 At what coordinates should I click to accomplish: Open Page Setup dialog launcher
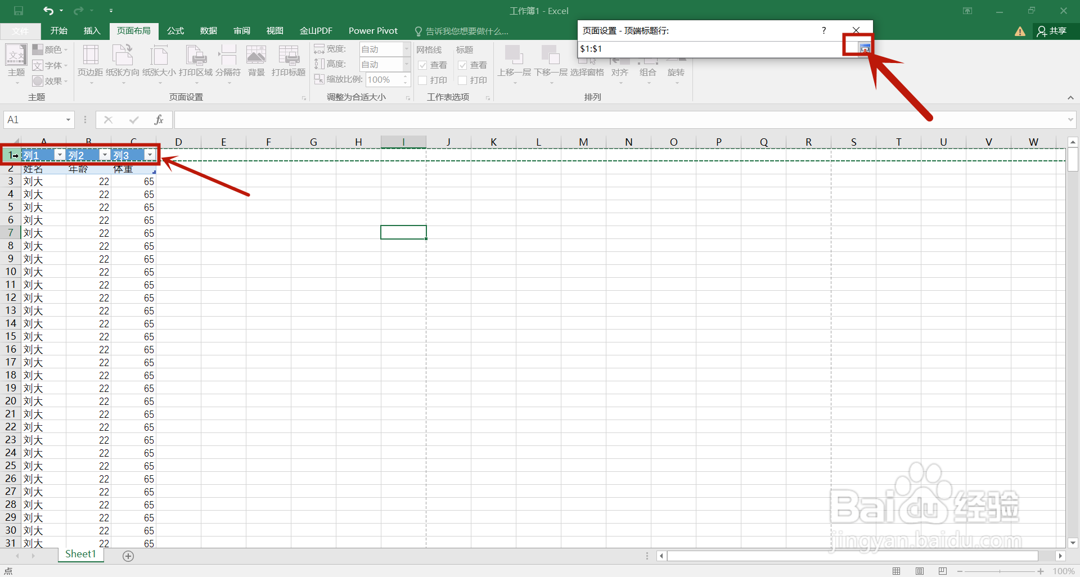pos(304,98)
